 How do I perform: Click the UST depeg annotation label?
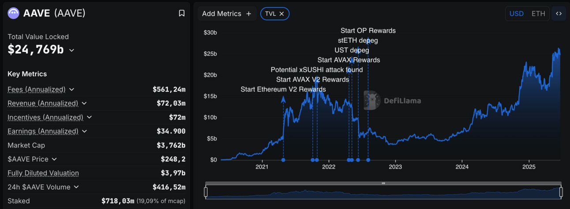coord(352,50)
